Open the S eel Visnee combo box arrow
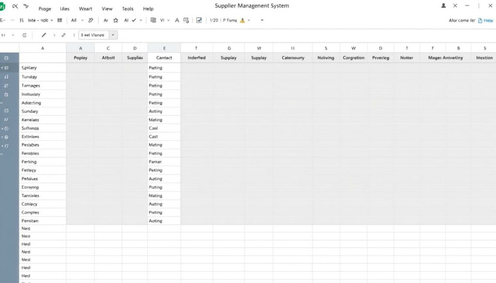The height and width of the screenshot is (283, 496). click(113, 35)
